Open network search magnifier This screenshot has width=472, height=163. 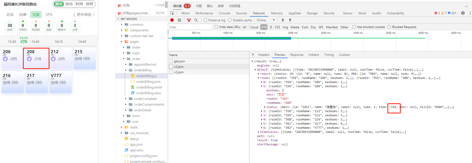click(196, 20)
